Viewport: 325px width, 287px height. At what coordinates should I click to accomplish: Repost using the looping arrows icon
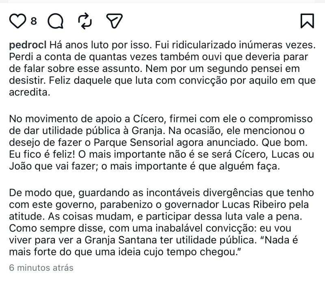(84, 21)
